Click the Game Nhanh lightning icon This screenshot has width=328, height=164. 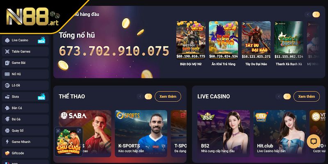(x=7, y=142)
